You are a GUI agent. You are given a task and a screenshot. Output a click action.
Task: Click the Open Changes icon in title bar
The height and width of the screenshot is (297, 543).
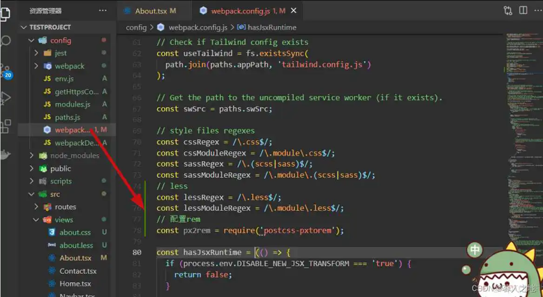point(507,10)
